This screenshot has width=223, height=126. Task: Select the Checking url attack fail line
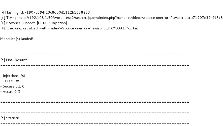(69, 28)
